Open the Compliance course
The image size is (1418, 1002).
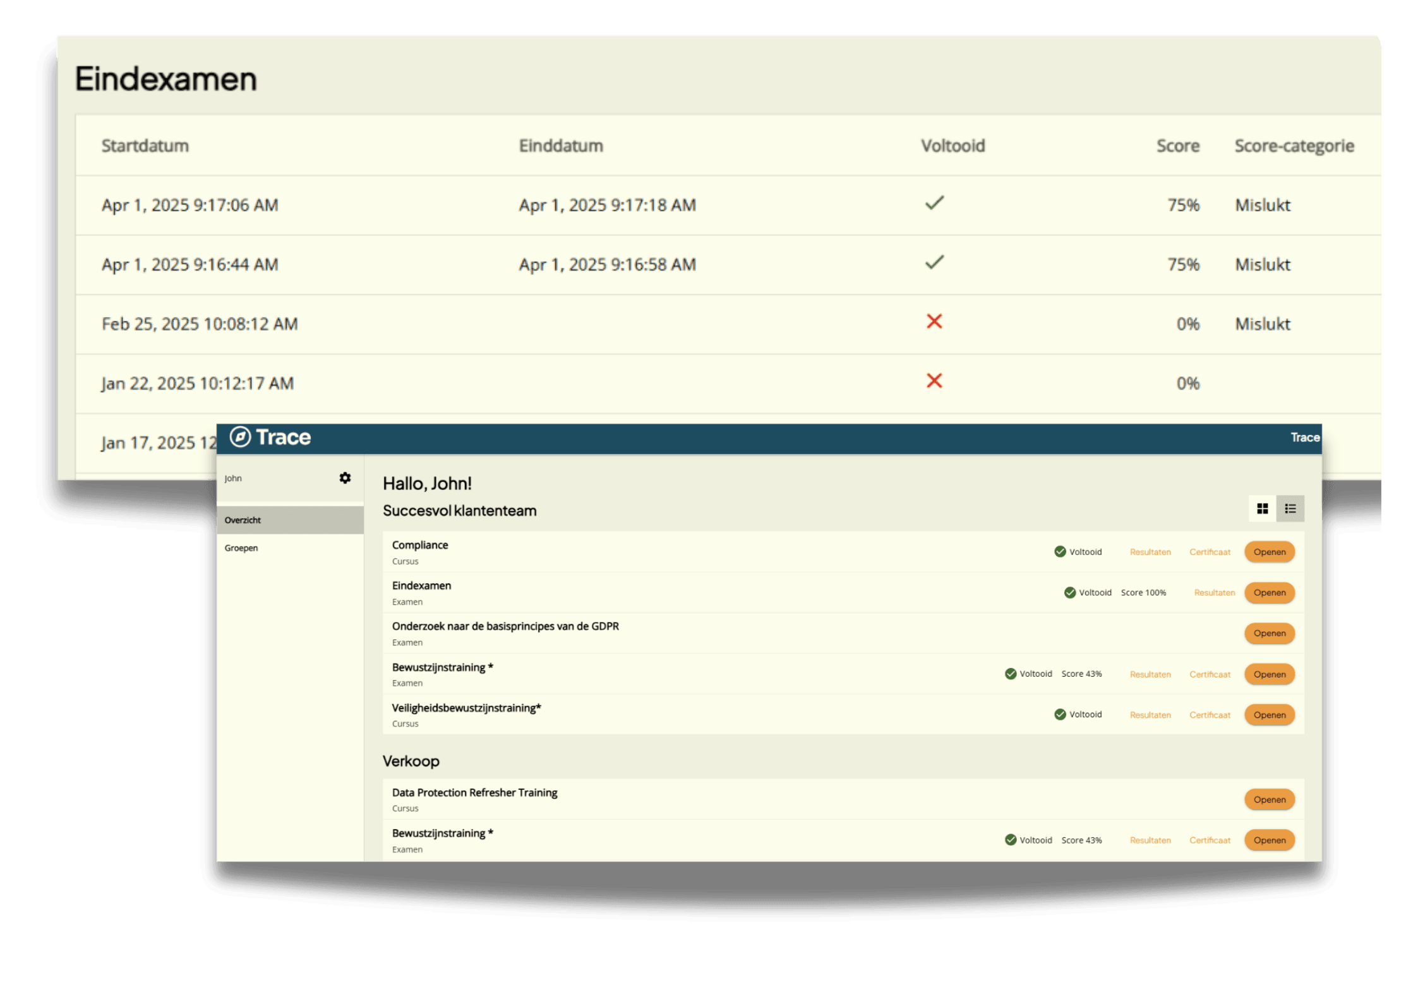(x=1269, y=552)
